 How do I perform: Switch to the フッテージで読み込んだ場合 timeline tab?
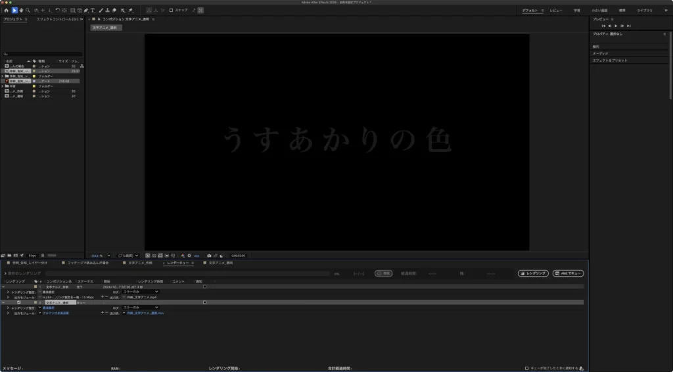pos(88,263)
